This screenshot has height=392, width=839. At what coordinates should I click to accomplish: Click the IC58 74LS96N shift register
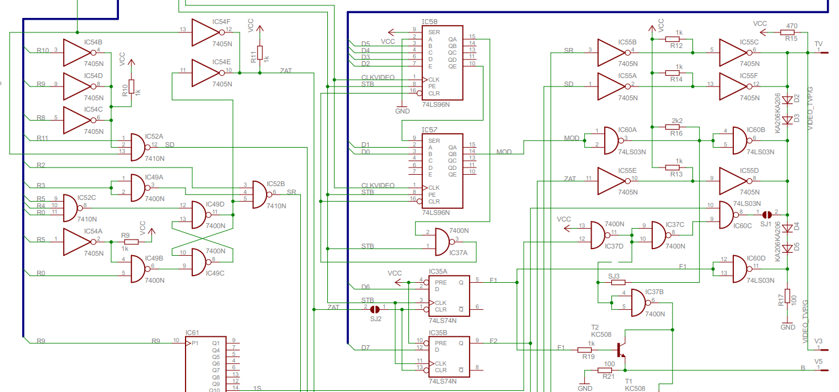pyautogui.click(x=443, y=62)
